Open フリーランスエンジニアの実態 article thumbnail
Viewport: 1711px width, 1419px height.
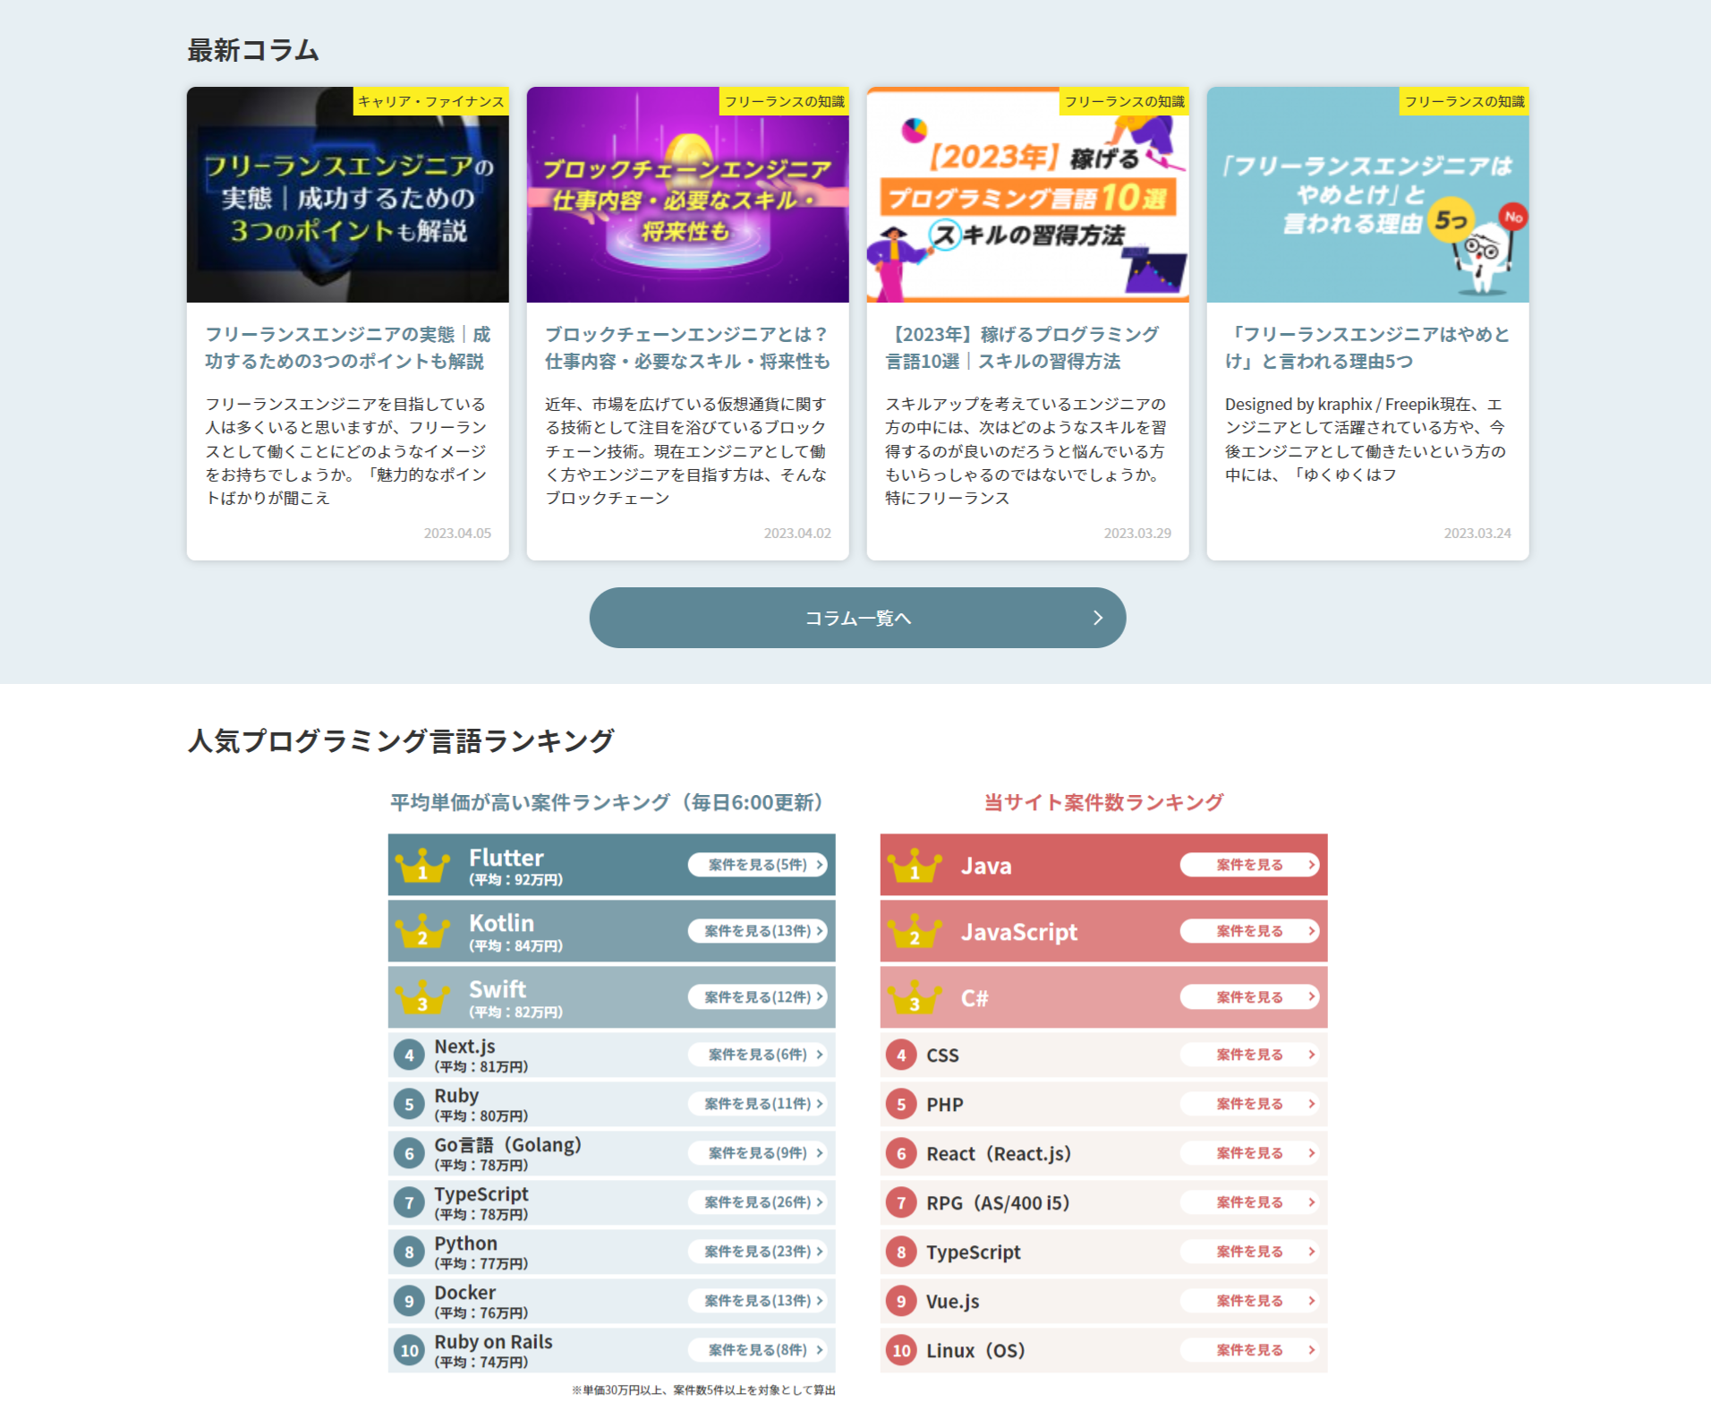(347, 194)
